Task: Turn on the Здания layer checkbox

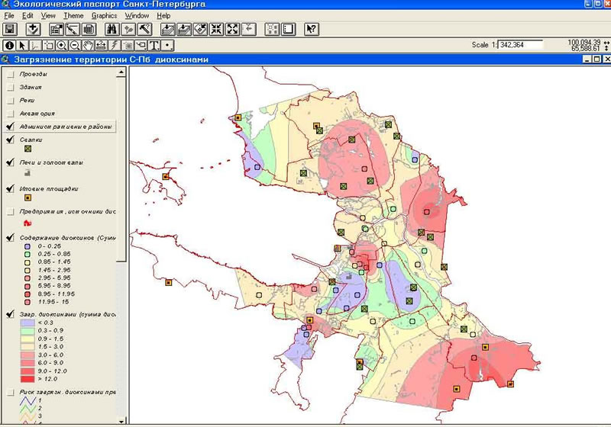Action: coord(10,88)
